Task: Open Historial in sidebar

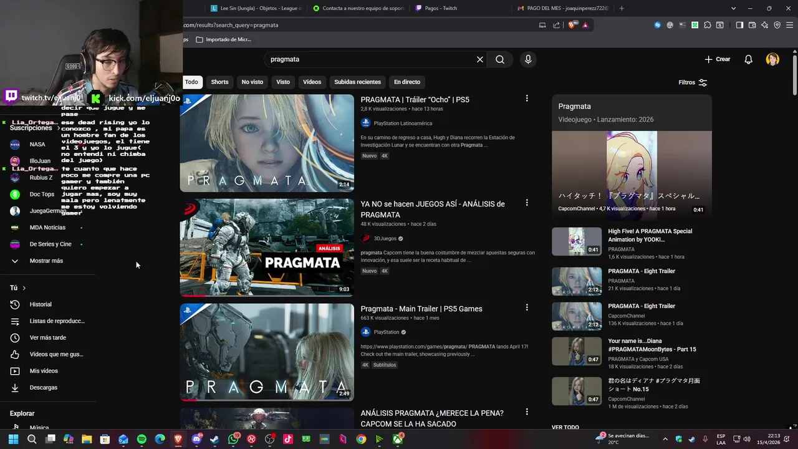Action: (x=41, y=304)
